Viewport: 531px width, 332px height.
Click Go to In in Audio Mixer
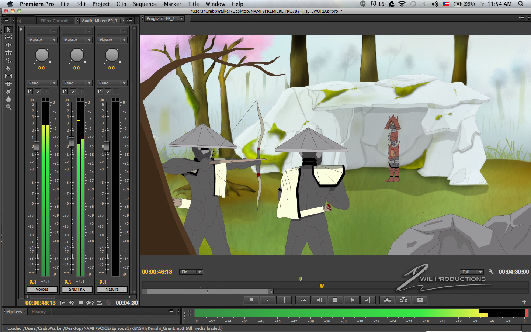click(x=62, y=303)
